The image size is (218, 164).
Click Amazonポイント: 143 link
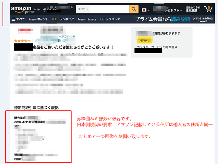tap(42, 19)
